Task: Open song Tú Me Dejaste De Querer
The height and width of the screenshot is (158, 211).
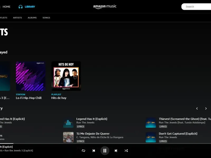Action: pyautogui.click(x=93, y=134)
